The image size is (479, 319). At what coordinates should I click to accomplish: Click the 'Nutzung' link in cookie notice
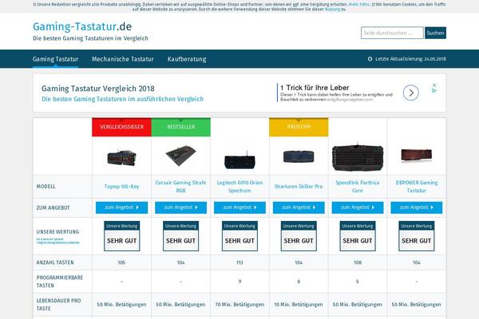click(x=332, y=9)
